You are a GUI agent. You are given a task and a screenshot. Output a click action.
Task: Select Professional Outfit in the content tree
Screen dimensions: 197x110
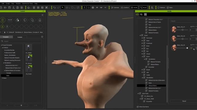tap(10, 53)
